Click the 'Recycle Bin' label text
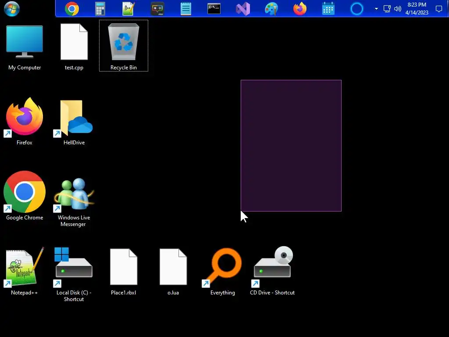This screenshot has height=337, width=449. 124,68
